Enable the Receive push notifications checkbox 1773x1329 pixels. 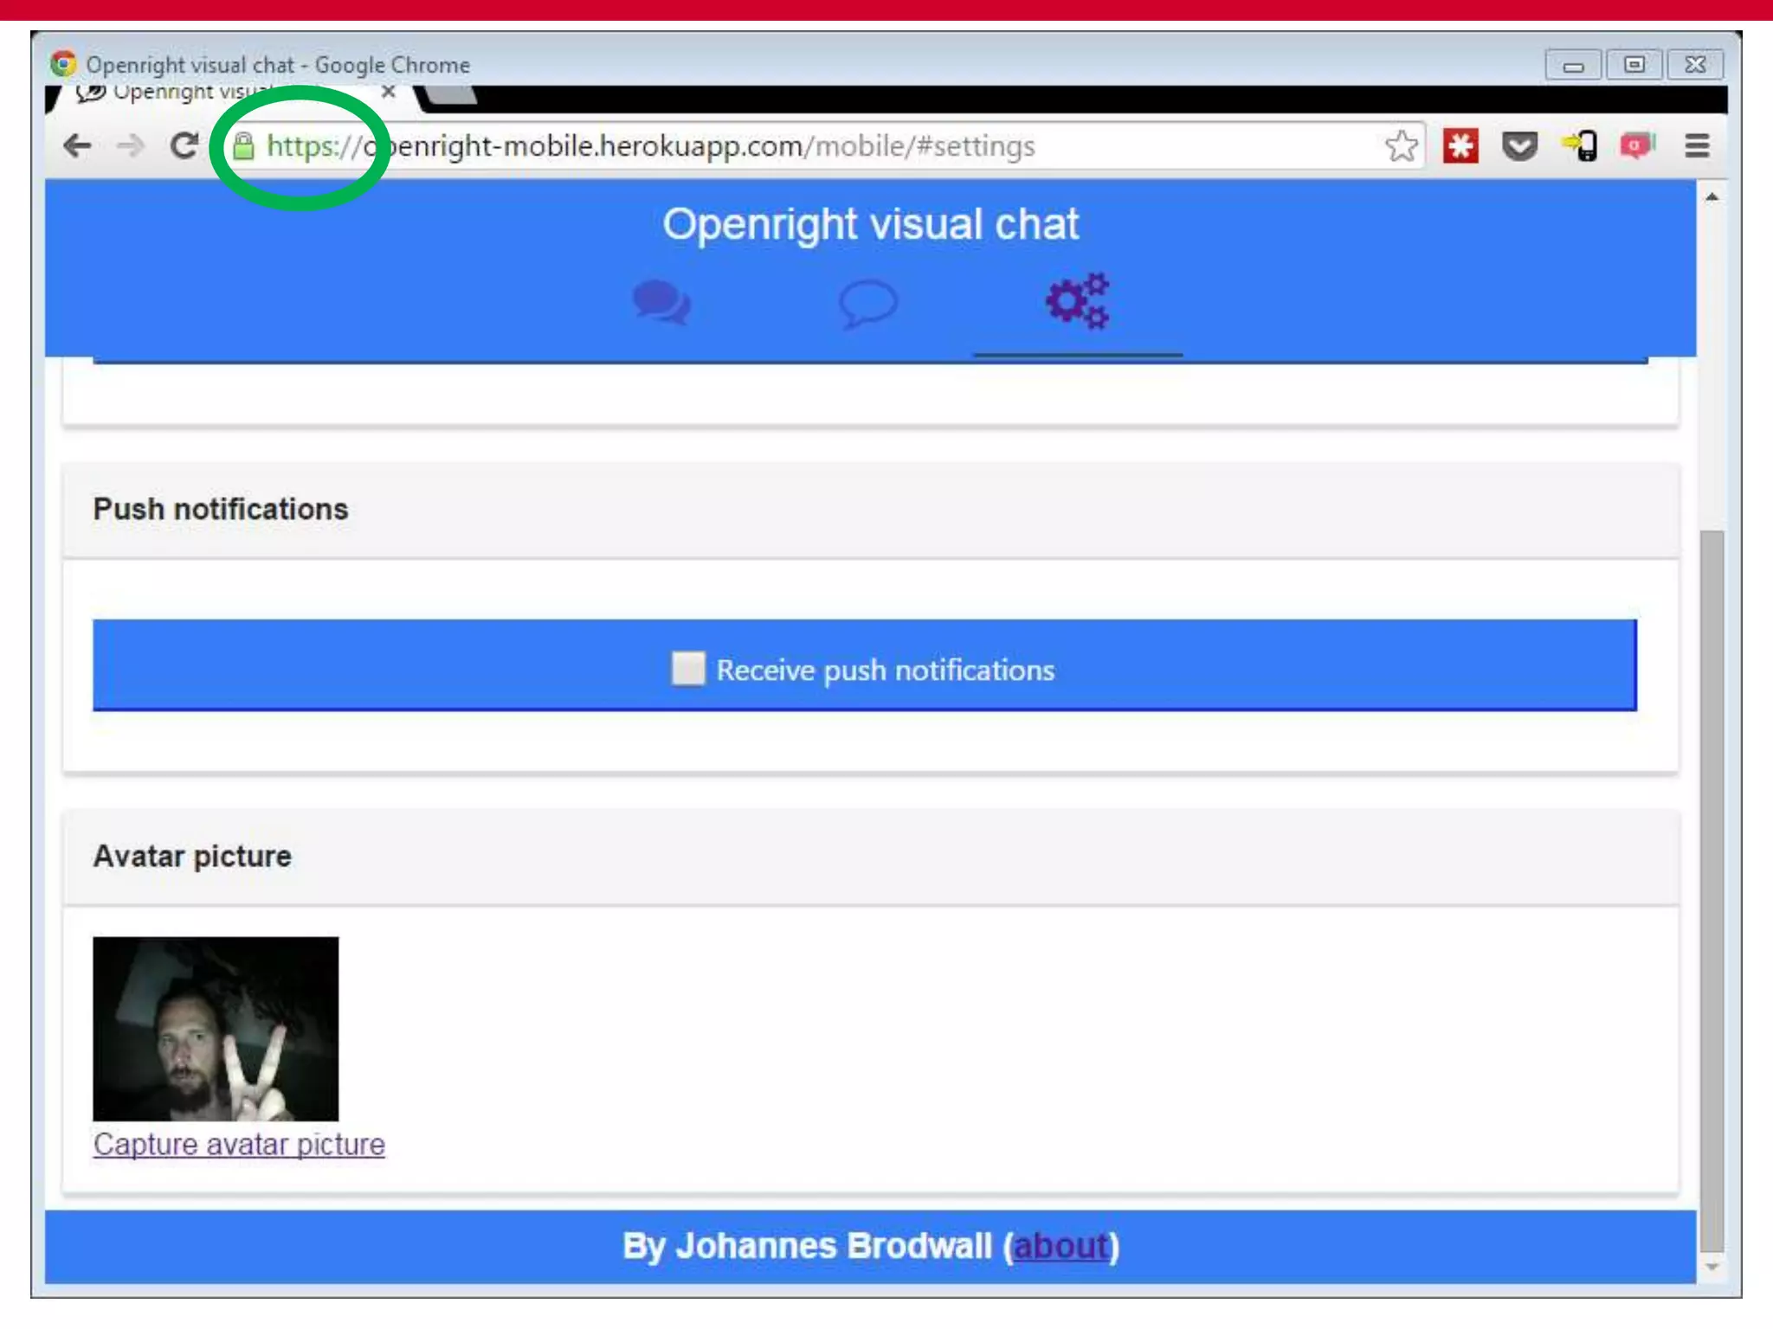(x=688, y=669)
